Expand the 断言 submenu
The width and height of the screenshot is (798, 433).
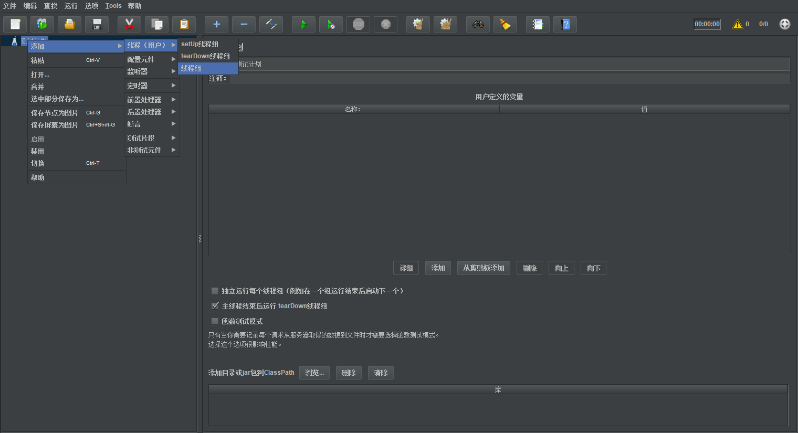152,124
